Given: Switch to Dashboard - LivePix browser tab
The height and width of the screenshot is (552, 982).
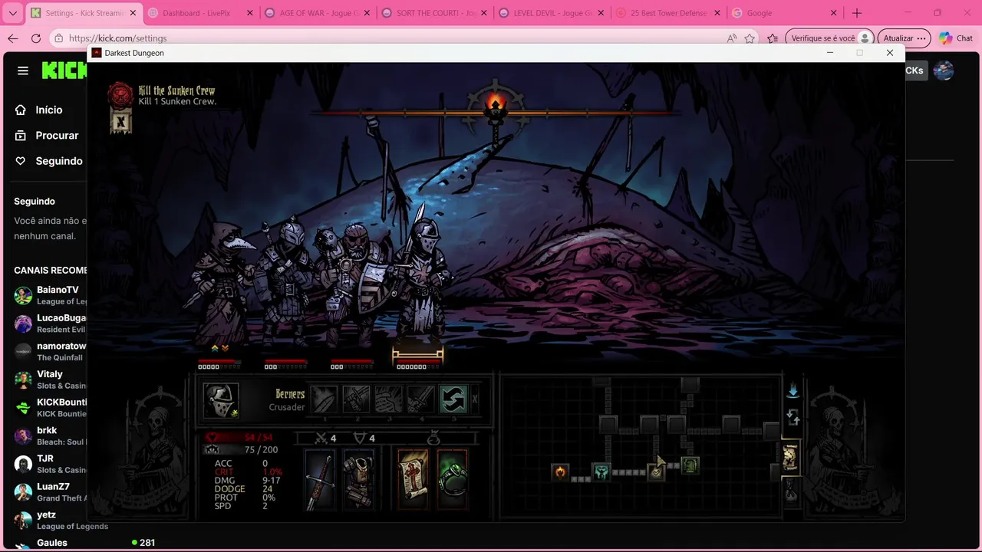Looking at the screenshot, I should point(201,13).
